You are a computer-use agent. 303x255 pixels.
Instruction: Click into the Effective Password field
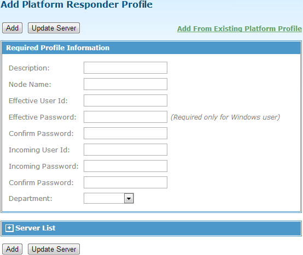(x=125, y=117)
